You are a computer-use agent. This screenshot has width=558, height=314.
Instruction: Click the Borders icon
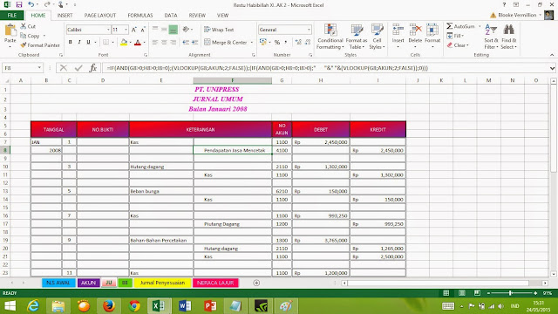(106, 42)
